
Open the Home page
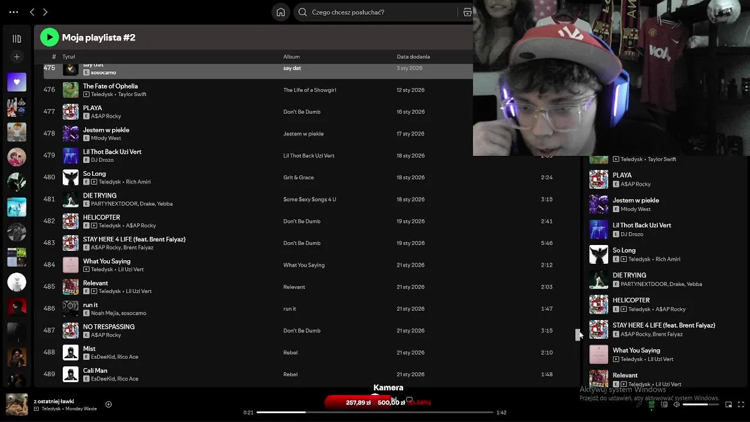click(281, 12)
